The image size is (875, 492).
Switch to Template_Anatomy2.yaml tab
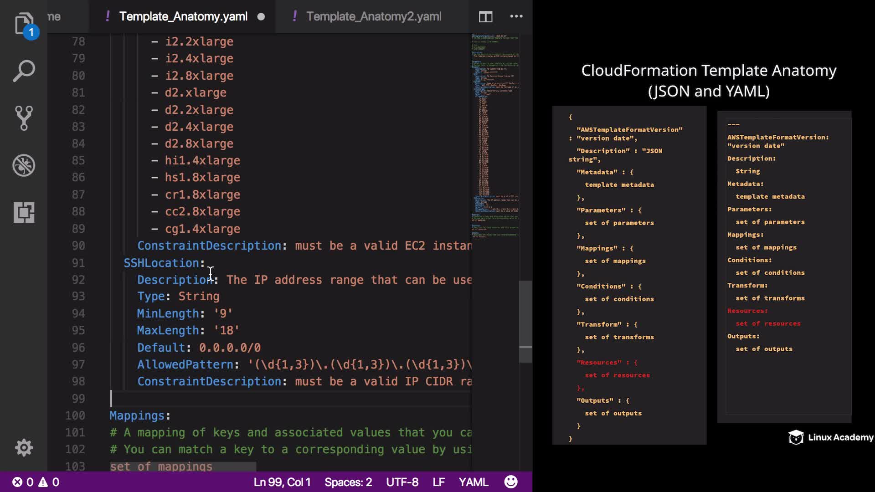tap(373, 16)
